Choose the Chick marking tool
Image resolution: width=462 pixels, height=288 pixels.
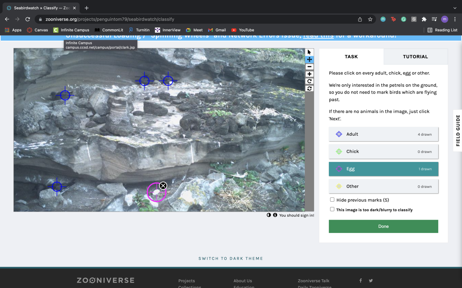[384, 152]
